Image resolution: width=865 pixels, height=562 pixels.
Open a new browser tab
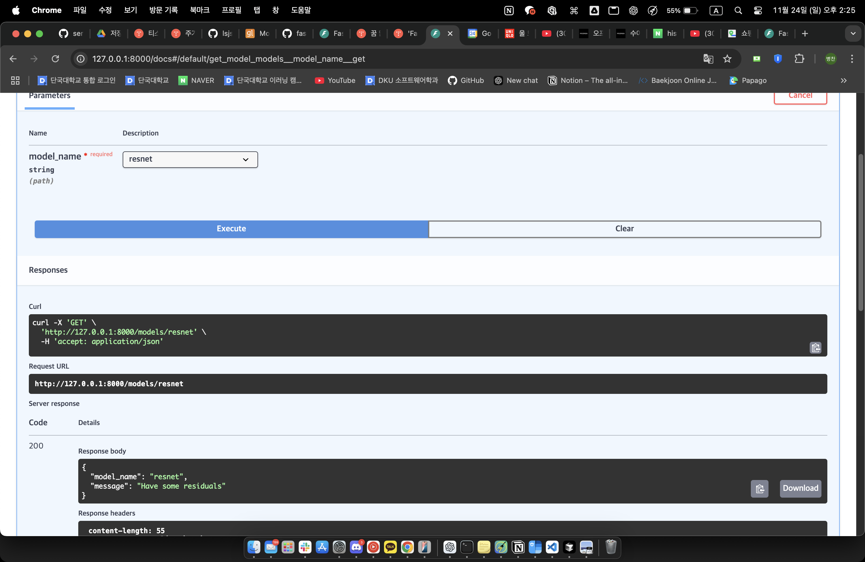(x=805, y=34)
